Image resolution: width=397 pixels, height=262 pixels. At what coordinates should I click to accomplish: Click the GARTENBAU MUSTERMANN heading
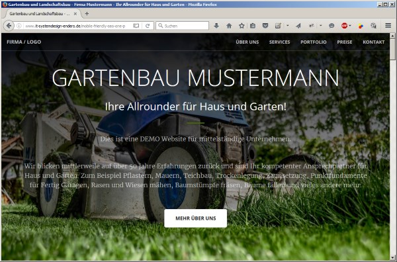195,77
